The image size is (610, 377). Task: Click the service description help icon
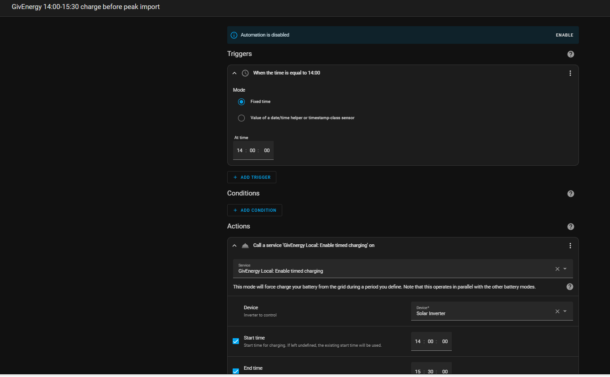point(569,287)
